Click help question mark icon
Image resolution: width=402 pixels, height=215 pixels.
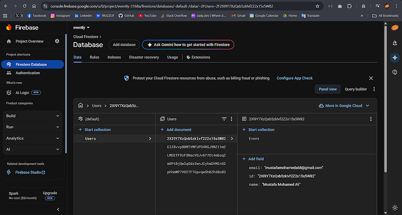point(395,72)
